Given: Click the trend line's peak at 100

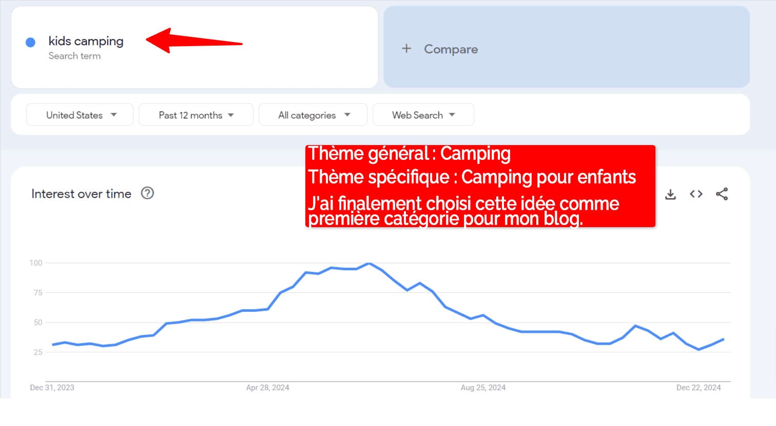Looking at the screenshot, I should tap(369, 263).
